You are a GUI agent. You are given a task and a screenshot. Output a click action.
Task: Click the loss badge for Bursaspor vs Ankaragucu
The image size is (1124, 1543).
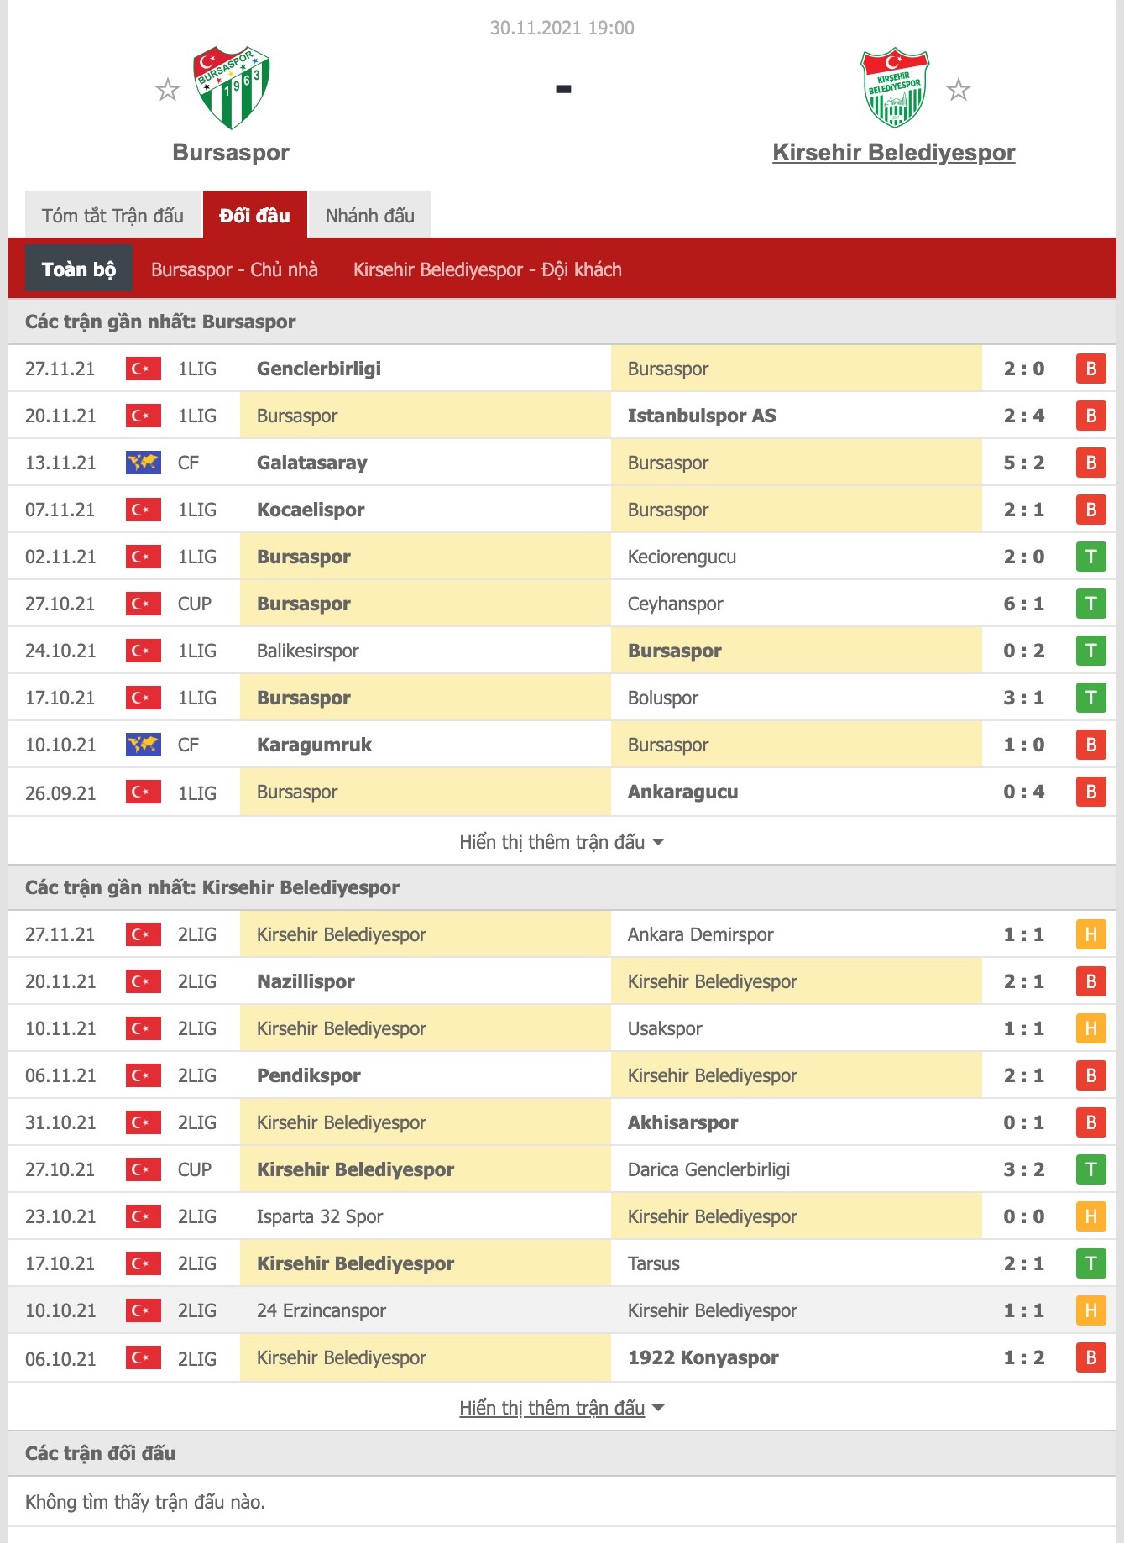[x=1091, y=792]
